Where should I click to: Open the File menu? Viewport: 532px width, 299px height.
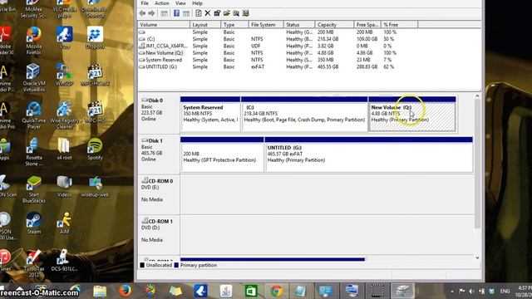(x=145, y=3)
